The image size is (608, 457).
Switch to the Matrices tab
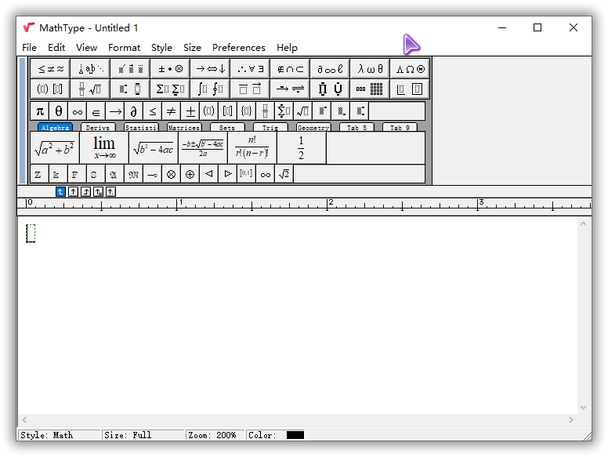[184, 127]
